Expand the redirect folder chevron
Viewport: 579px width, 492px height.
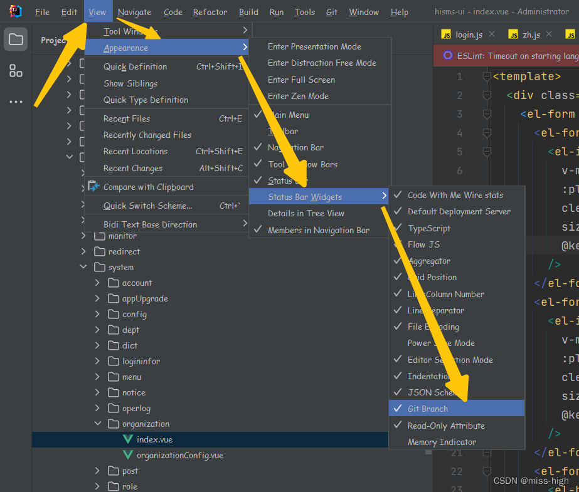pyautogui.click(x=83, y=251)
